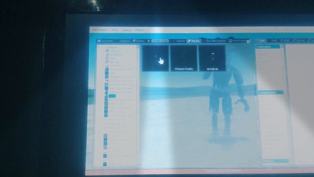Viewport: 314px width, 177px height.
Task: Click the spawnlist tree scrollbar up arrow
Action: 138,47
